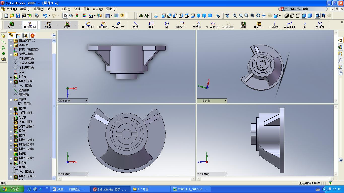344x193 pixels.
Task: Click the Reference Plane (基准面) tool
Action: (x=320, y=25)
